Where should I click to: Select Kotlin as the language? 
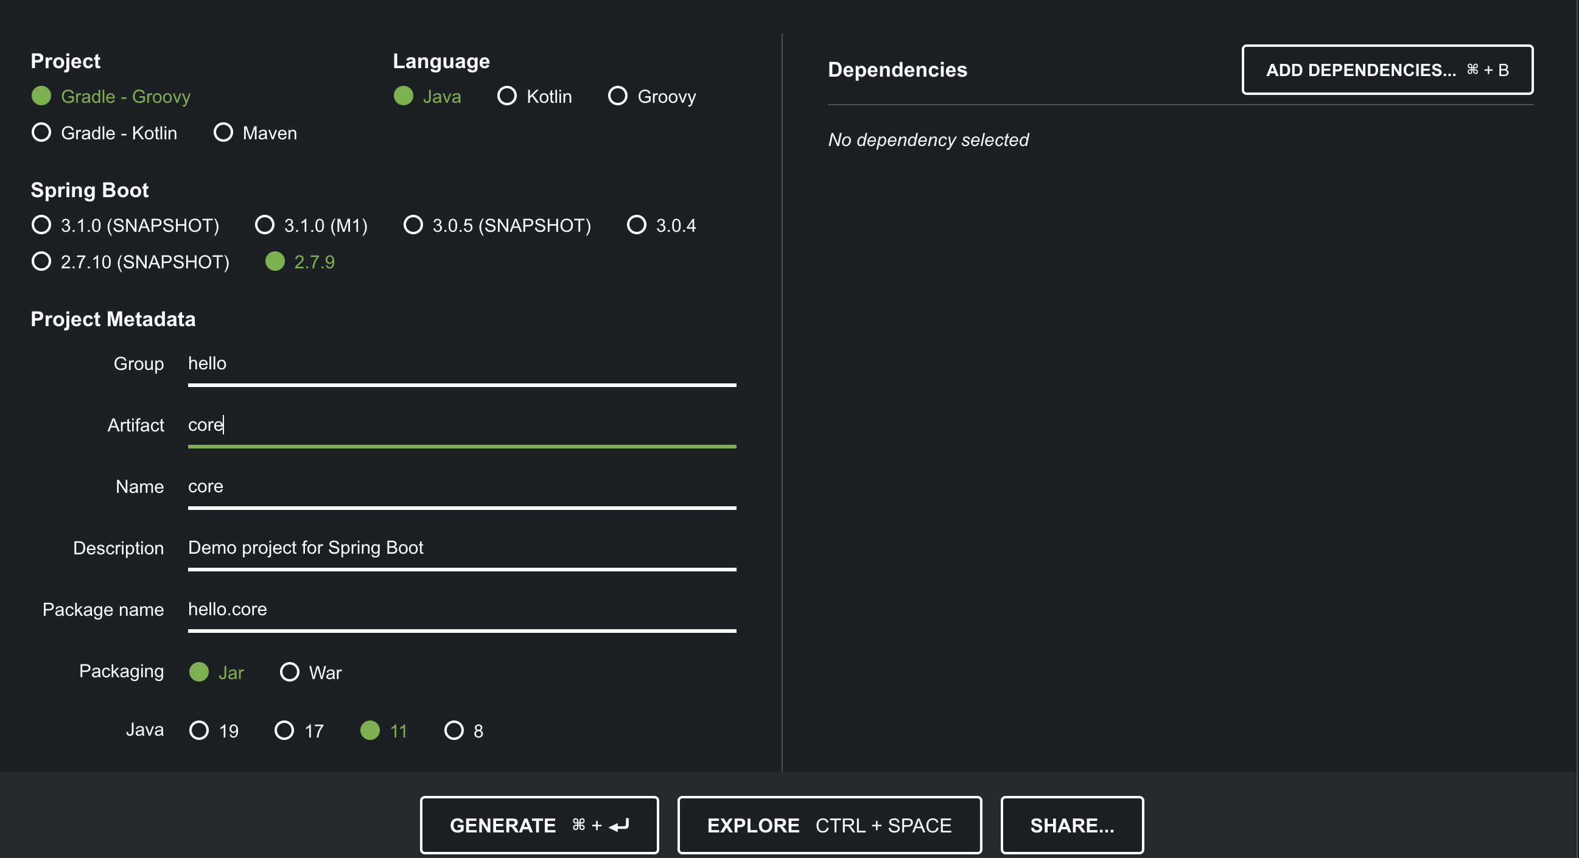[x=507, y=96]
